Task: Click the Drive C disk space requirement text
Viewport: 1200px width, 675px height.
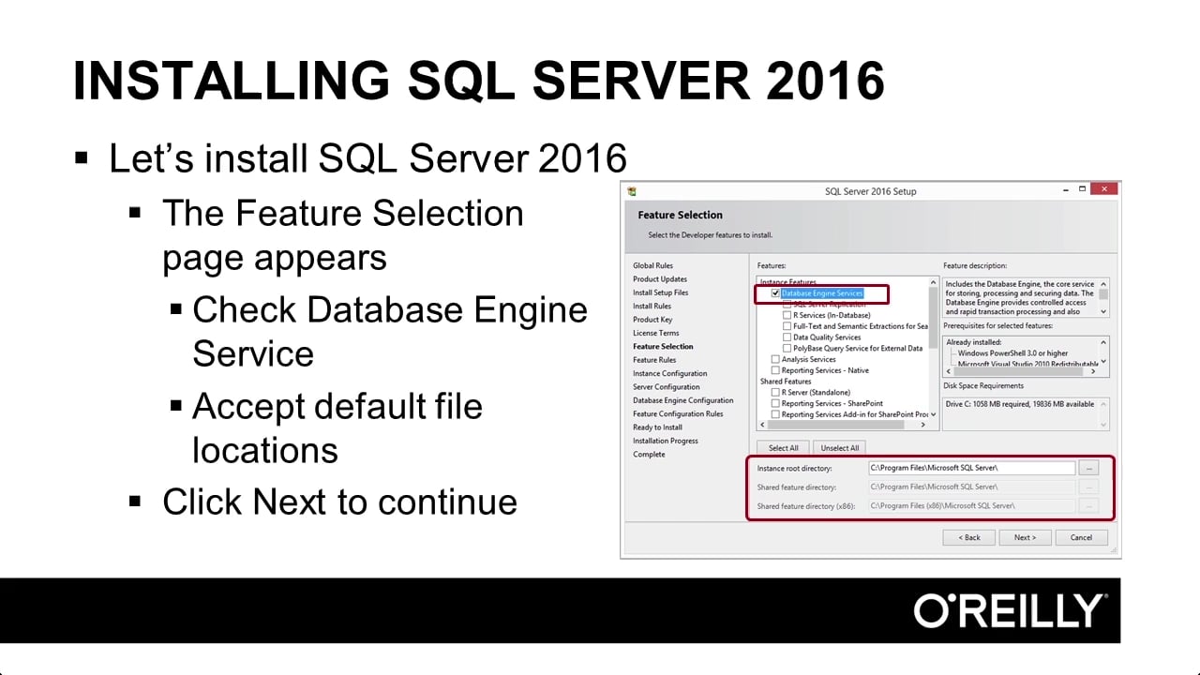Action: tap(1020, 404)
